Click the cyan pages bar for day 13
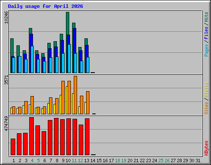The image size is (211, 165). coord(88,65)
